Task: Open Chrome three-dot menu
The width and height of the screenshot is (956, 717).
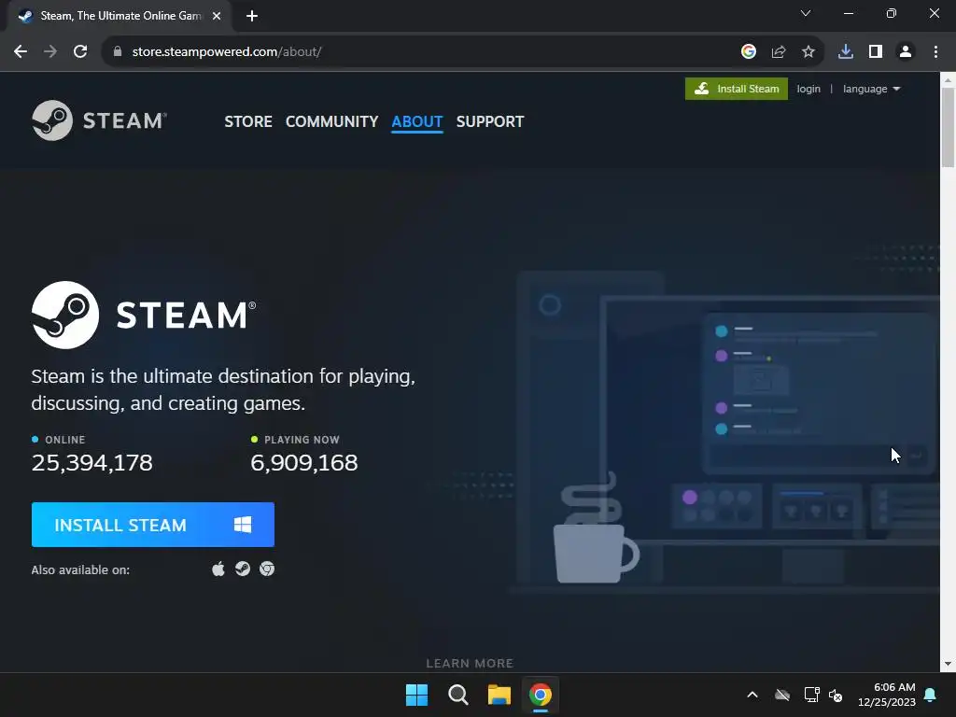Action: click(x=935, y=52)
